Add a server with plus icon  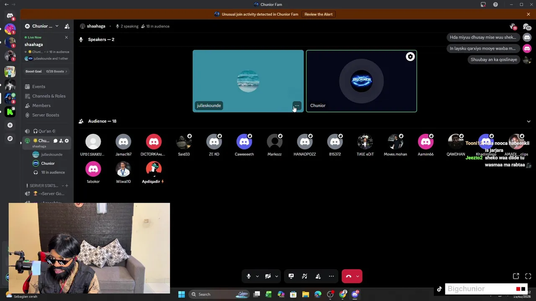click(x=10, y=125)
